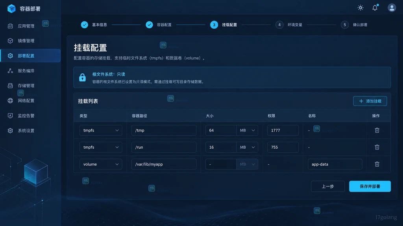Image resolution: width=403 pixels, height=226 pixels.
Task: Delete the /run mount row
Action: pos(377,147)
